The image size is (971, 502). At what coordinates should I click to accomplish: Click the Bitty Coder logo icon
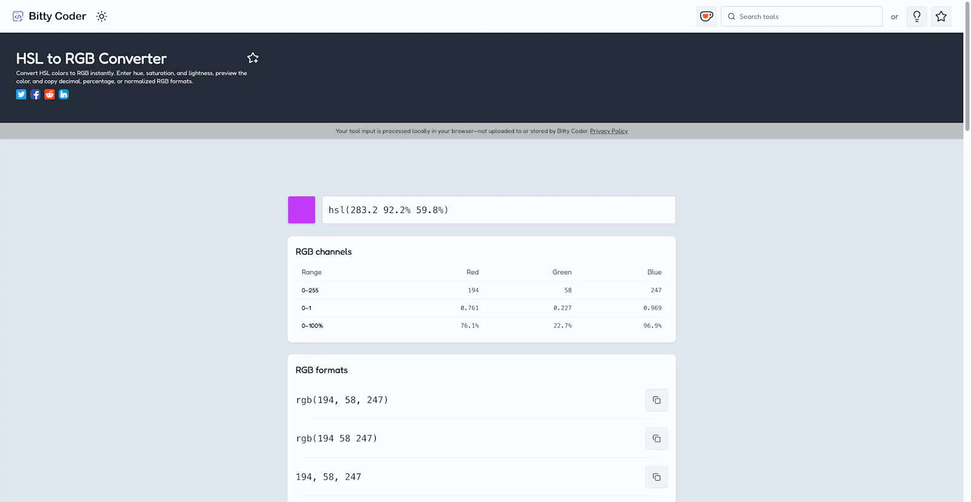point(18,16)
